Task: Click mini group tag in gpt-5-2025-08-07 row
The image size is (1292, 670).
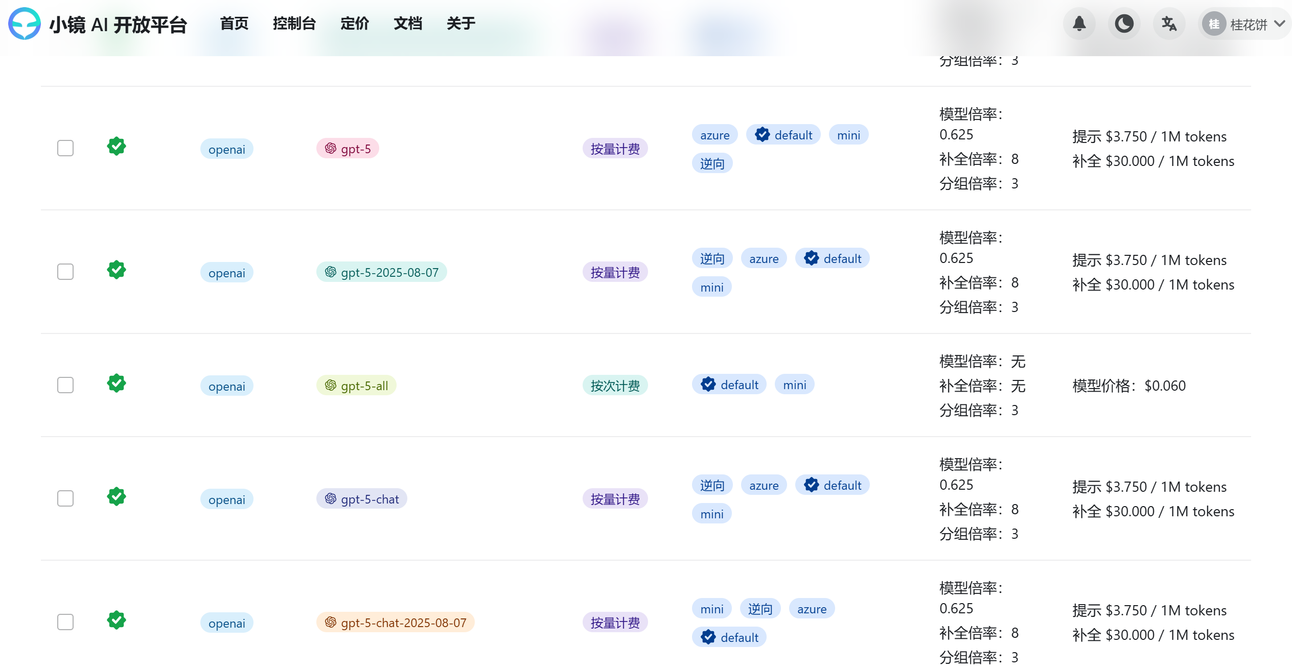Action: (712, 287)
